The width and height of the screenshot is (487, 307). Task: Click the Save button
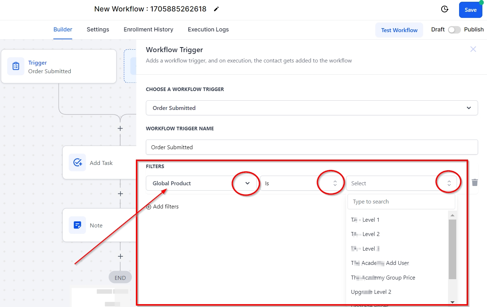click(x=470, y=10)
